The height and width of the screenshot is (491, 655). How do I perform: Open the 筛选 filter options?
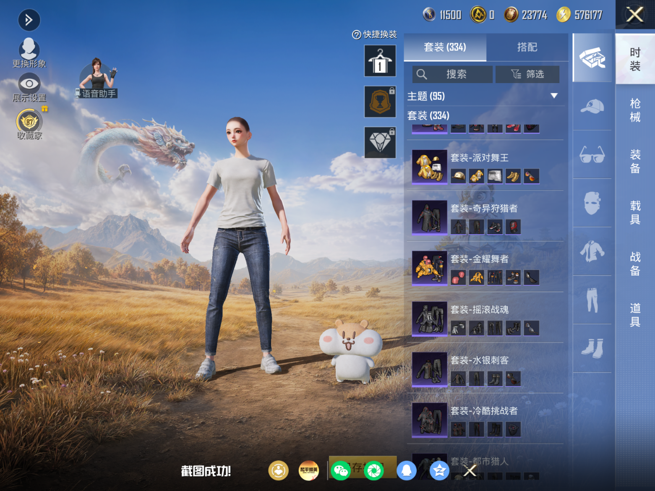pyautogui.click(x=527, y=74)
